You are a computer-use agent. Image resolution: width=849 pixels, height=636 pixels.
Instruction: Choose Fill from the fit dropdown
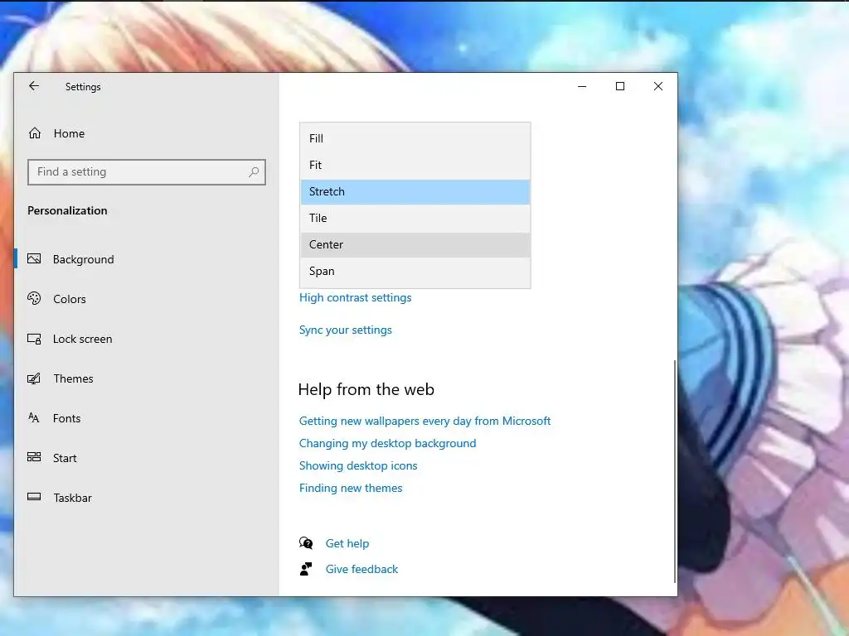[x=415, y=138]
